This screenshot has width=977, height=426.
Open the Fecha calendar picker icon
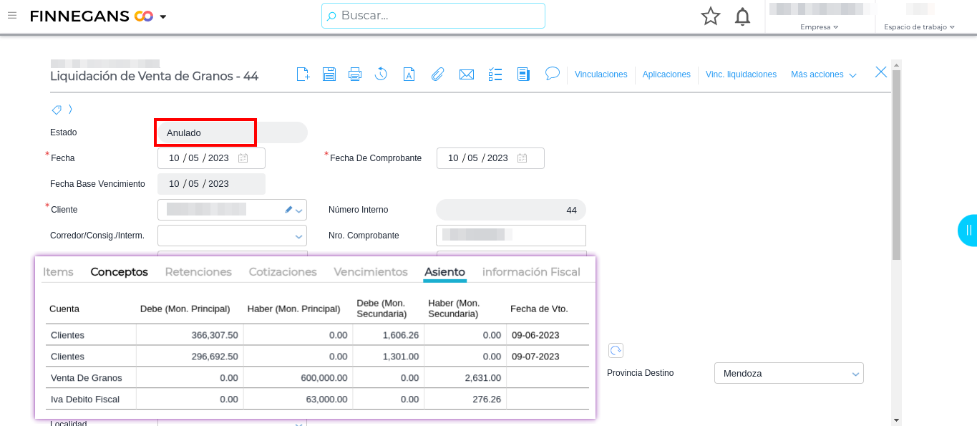coord(243,158)
